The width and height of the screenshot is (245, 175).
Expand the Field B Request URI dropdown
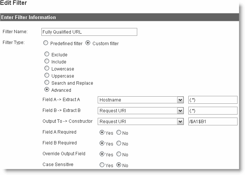tap(141, 110)
